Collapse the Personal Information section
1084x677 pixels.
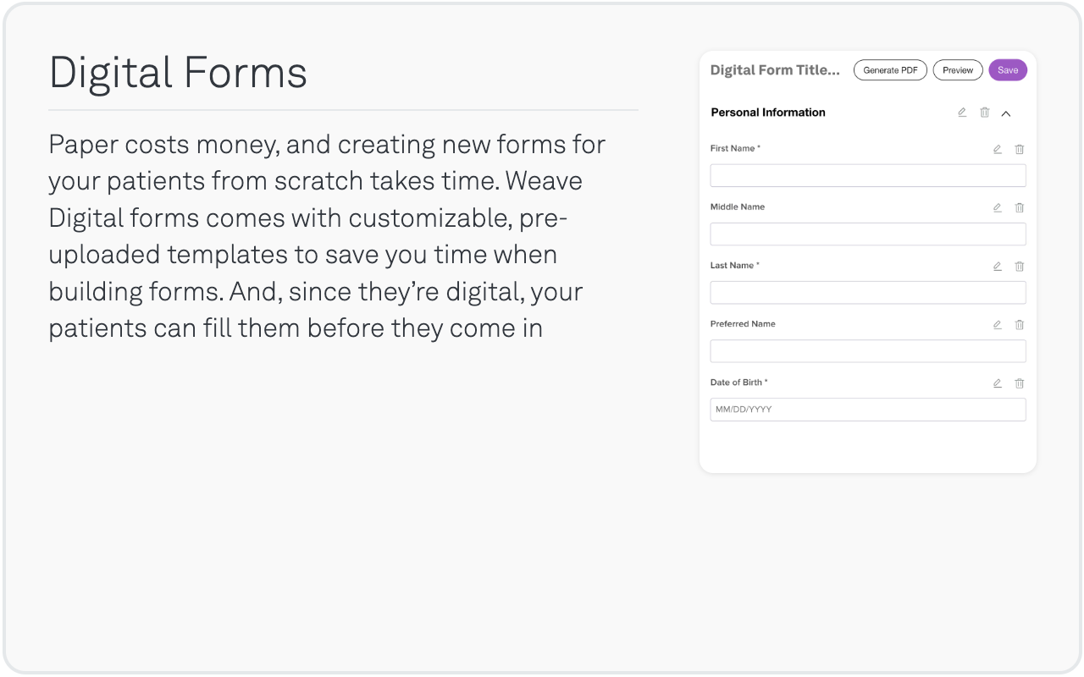pos(1006,113)
